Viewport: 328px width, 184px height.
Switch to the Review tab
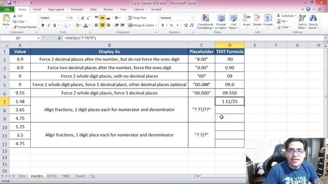tap(108, 9)
